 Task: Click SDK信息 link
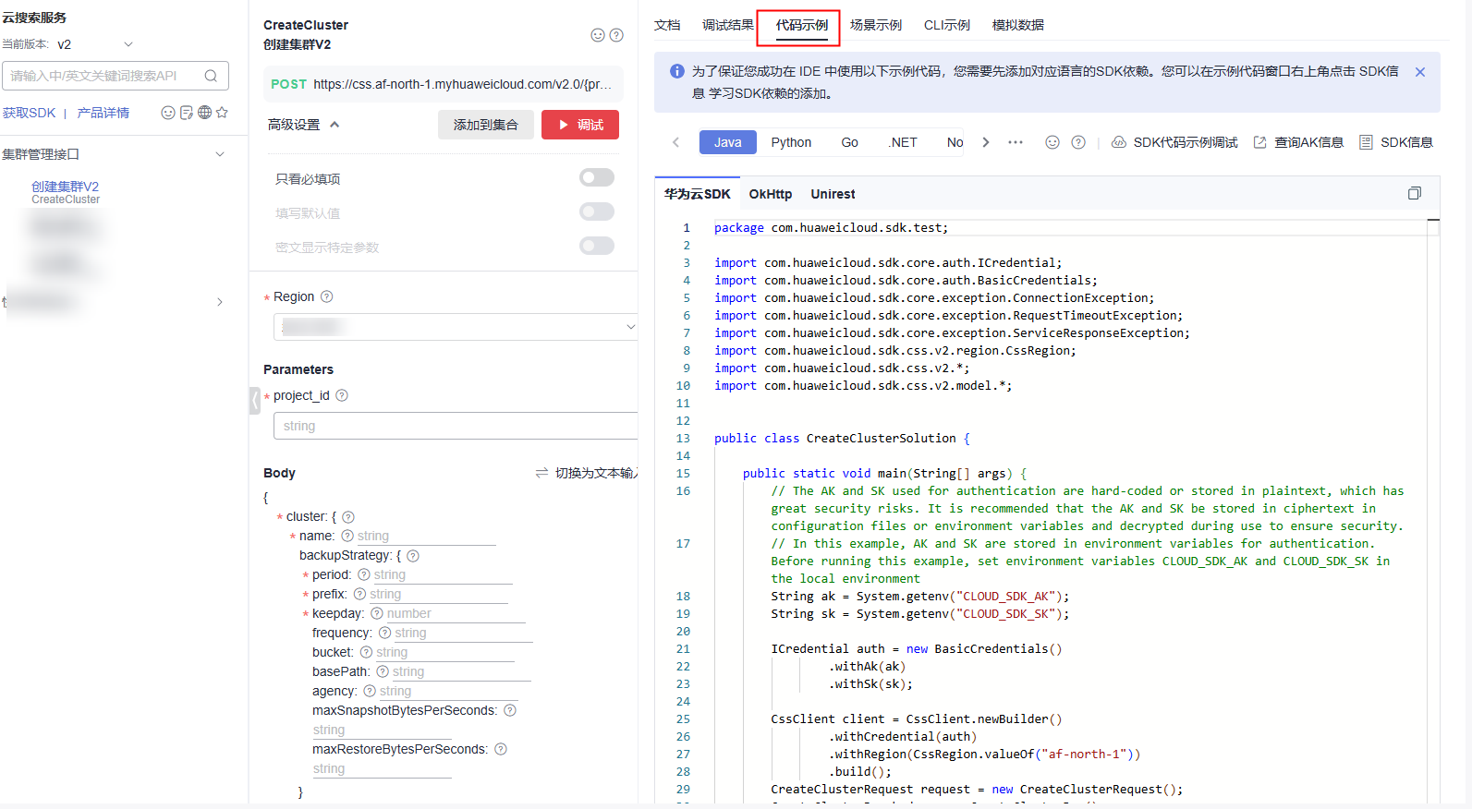pos(1396,142)
